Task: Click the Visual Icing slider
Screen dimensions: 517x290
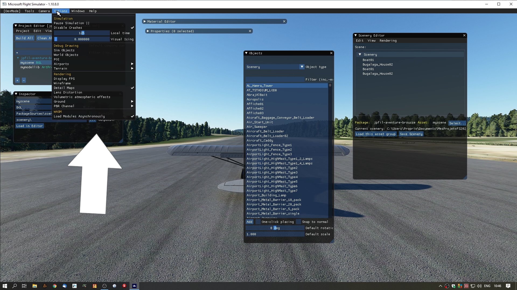Action: (x=82, y=39)
